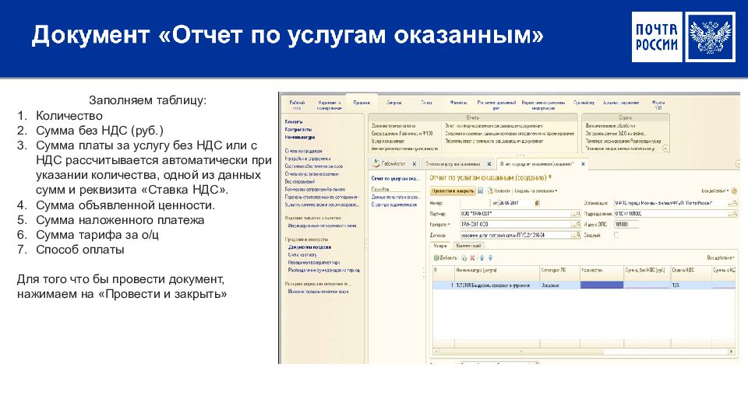Close the «Отчет по услугам оказанным (создание)» tab
This screenshot has height=420, width=748.
click(583, 164)
